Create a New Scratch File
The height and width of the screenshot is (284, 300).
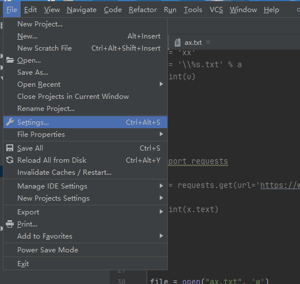point(85,48)
